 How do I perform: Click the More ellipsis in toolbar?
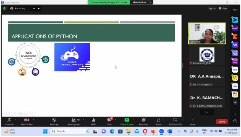[192, 121]
